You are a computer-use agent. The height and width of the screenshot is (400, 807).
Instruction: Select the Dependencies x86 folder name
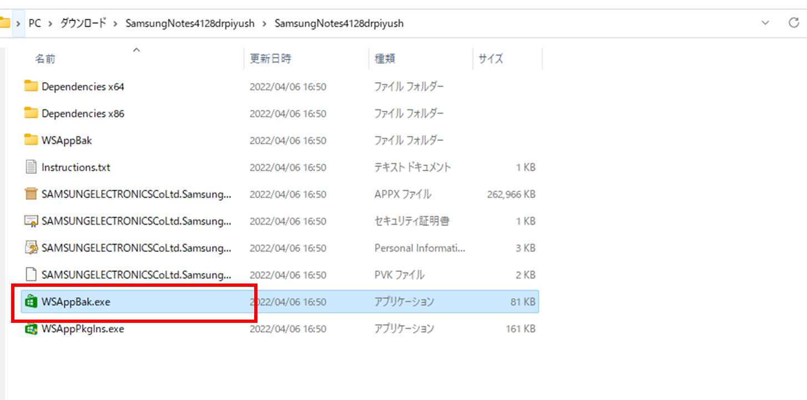[83, 113]
